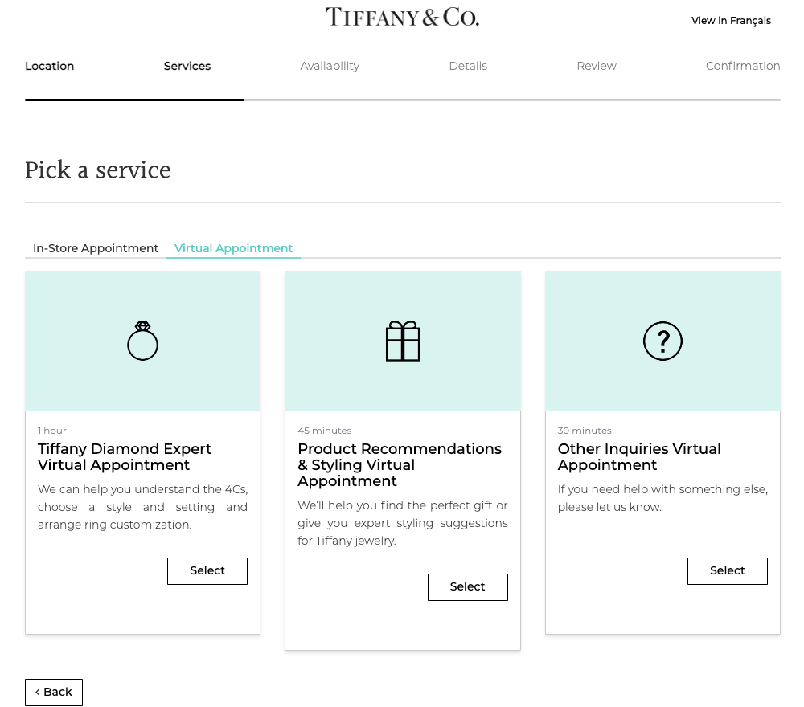
Task: Jump to the Availability step
Action: pyautogui.click(x=330, y=66)
